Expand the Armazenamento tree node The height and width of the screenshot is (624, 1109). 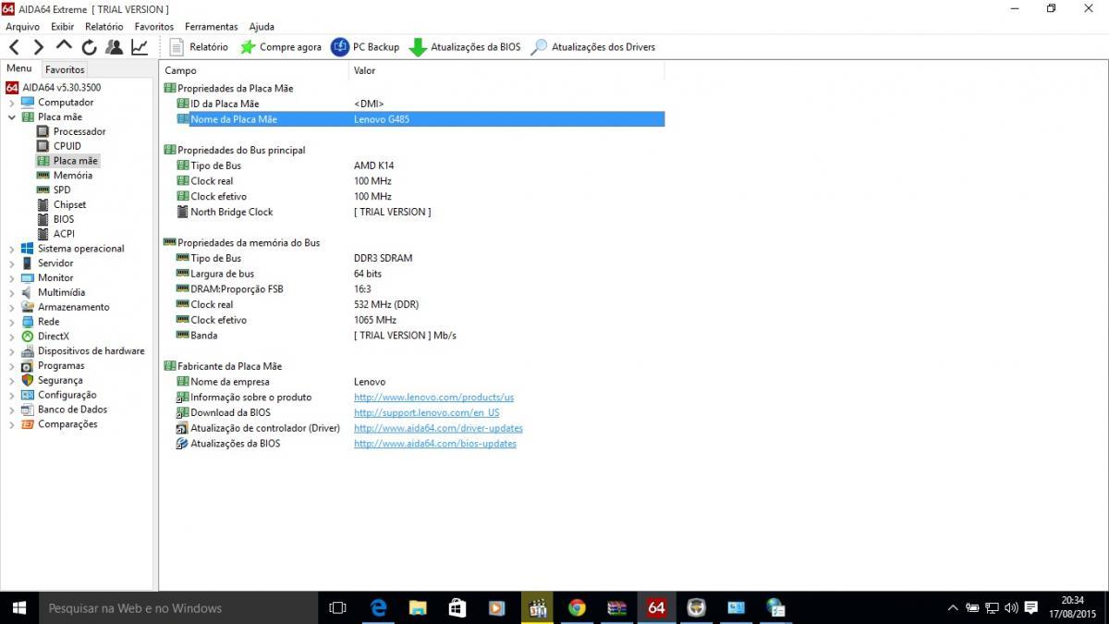coord(11,308)
